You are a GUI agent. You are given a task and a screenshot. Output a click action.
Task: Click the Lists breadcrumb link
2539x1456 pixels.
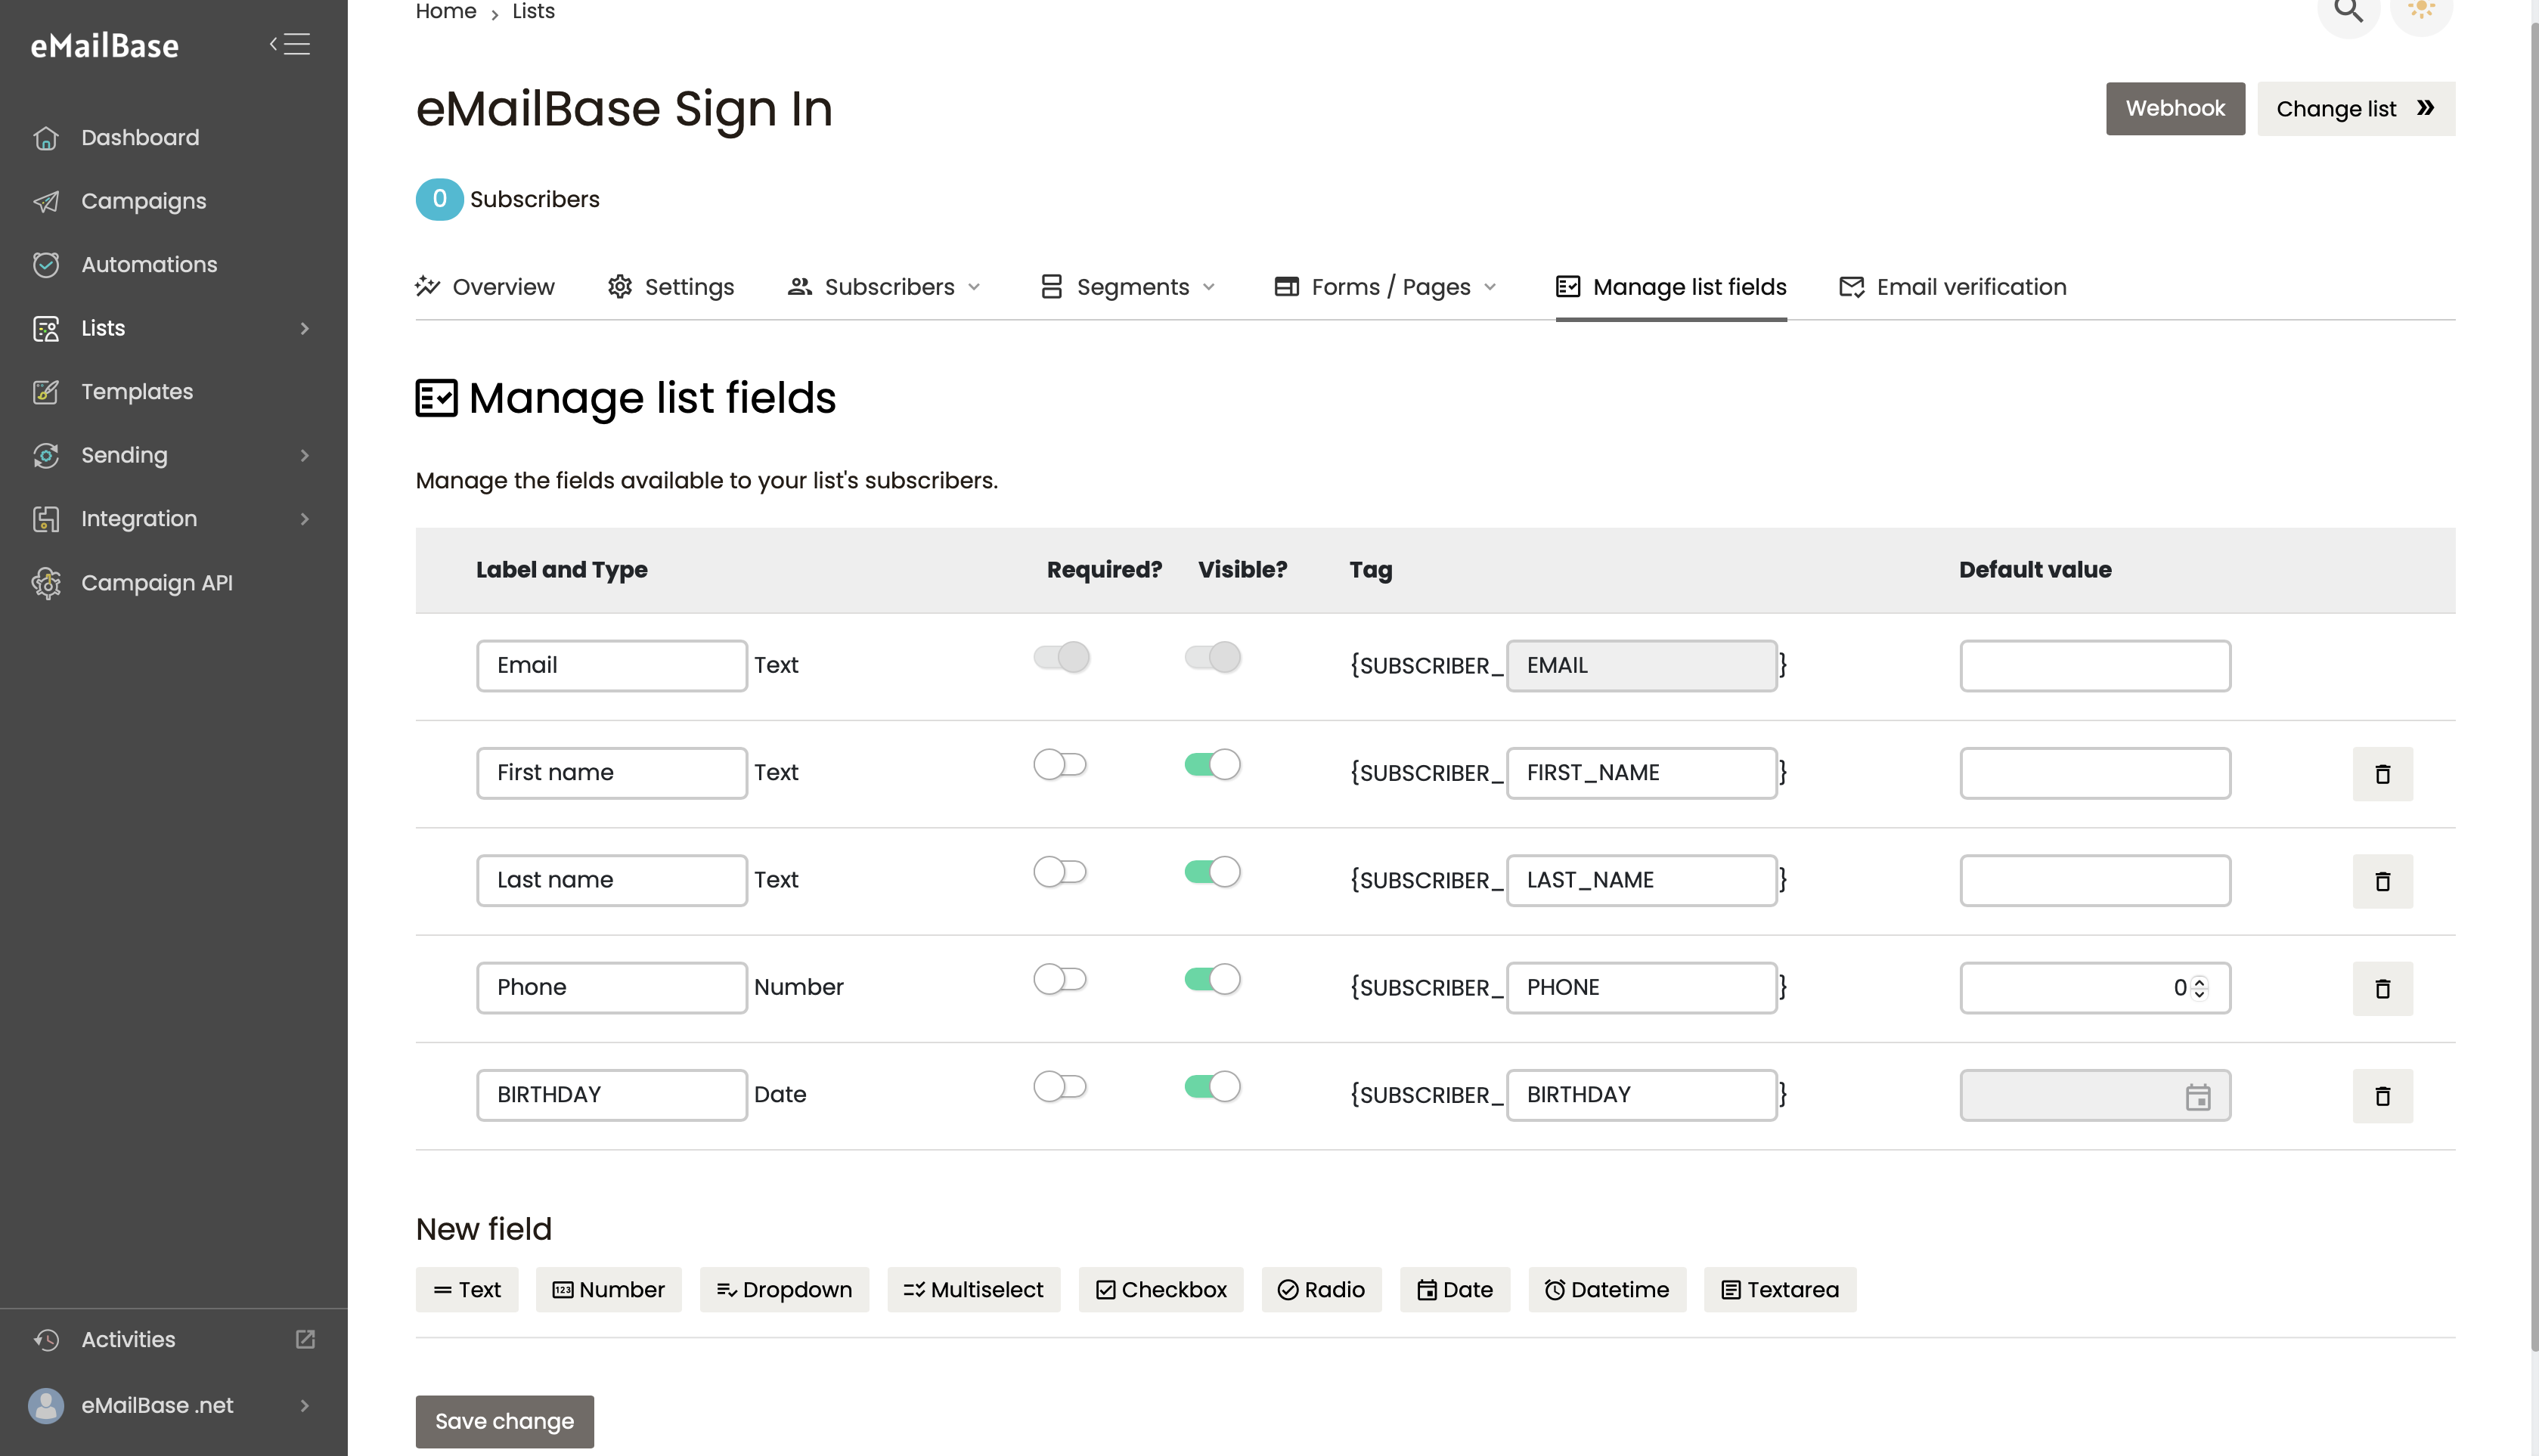pos(533,11)
